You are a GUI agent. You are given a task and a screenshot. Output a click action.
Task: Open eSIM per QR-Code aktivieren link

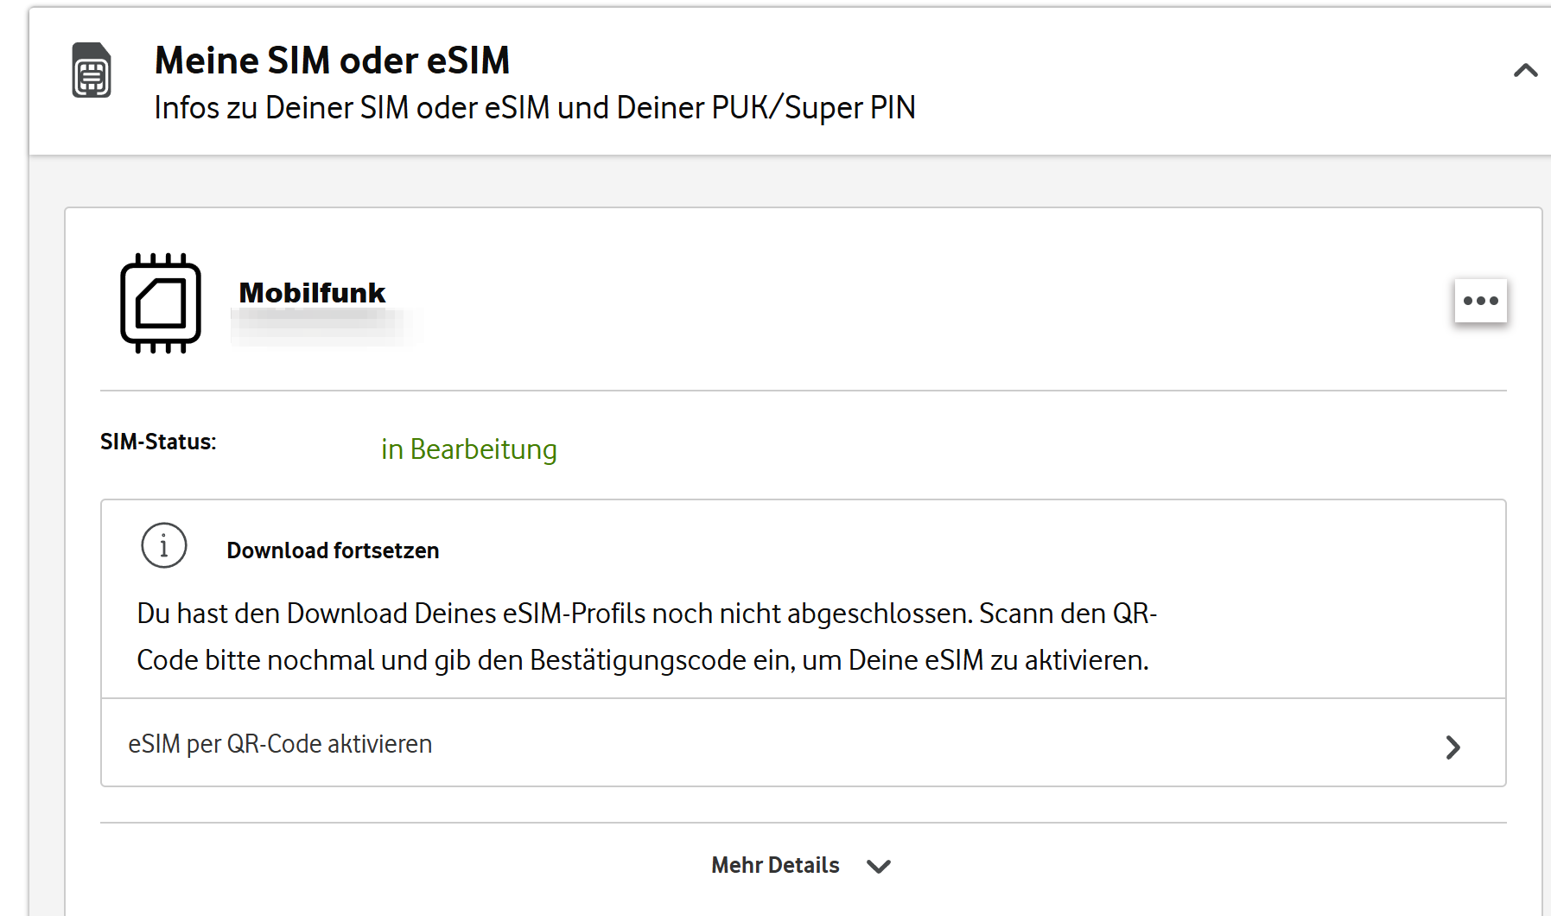(804, 743)
